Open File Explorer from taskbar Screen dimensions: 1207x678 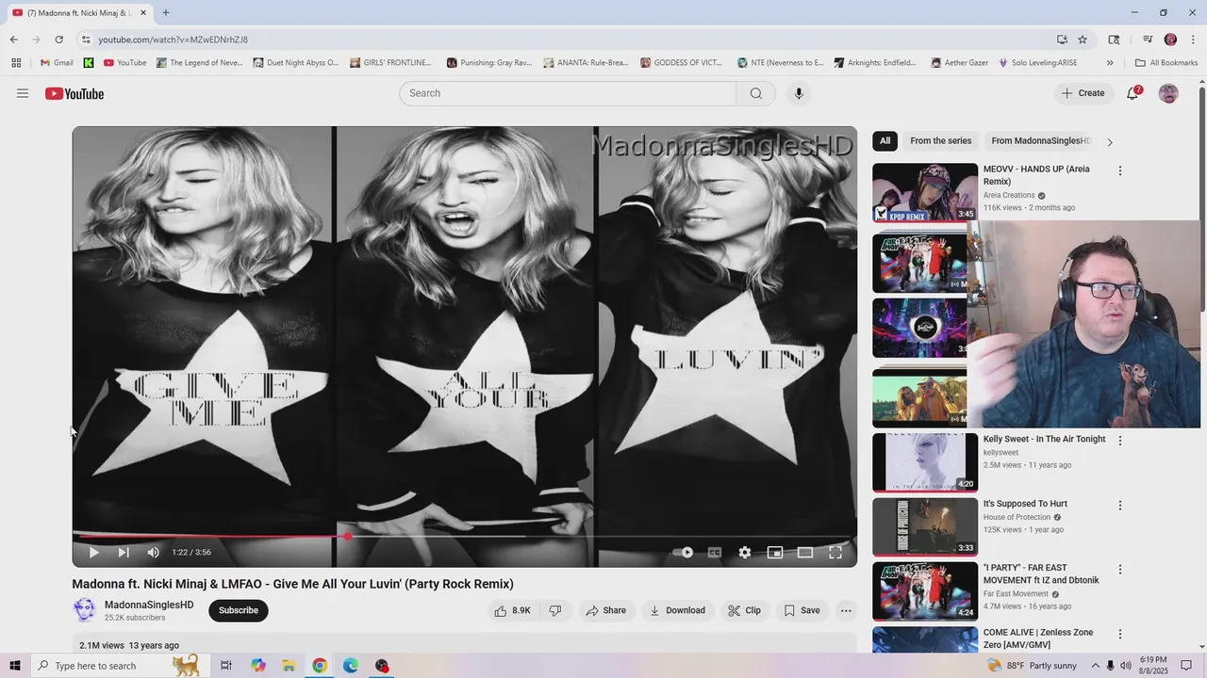click(289, 666)
